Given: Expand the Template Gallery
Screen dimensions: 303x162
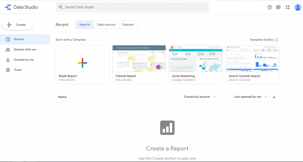Looking at the screenshot, I should [264, 40].
